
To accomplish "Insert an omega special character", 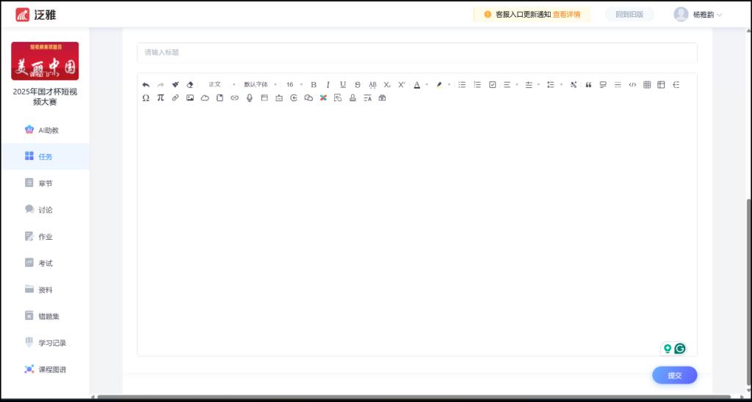I will 146,98.
